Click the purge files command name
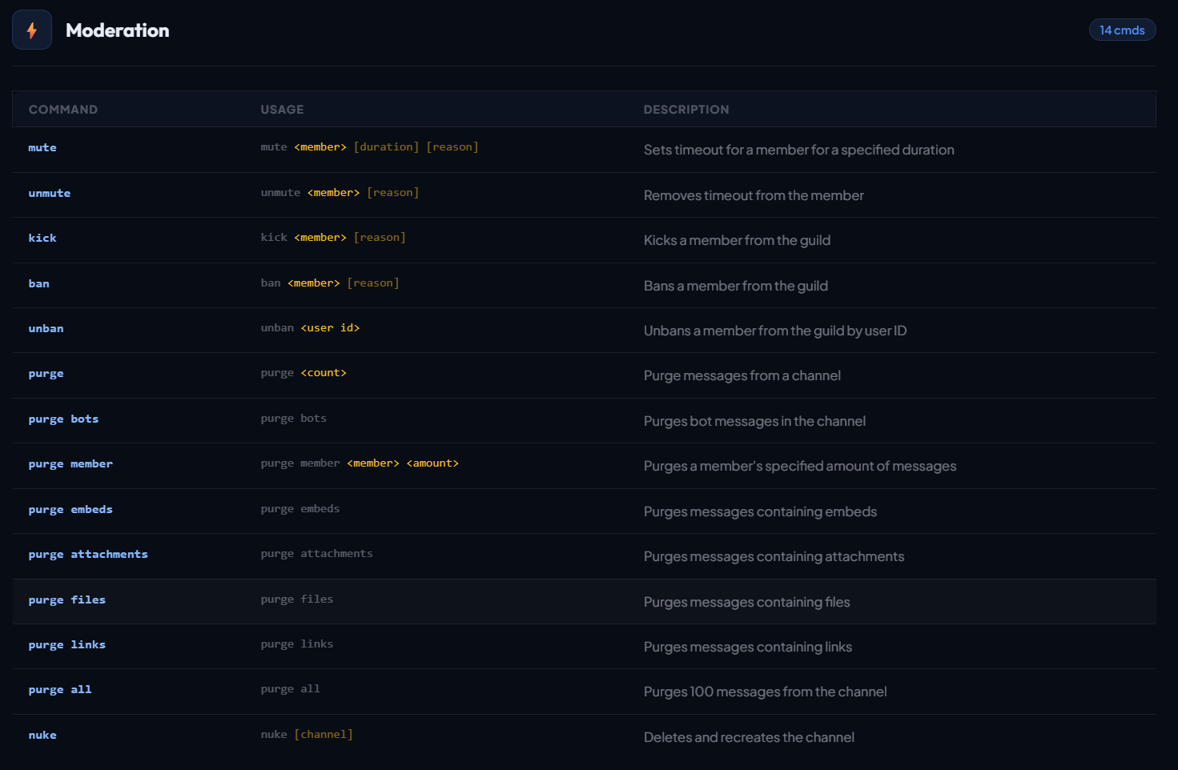The height and width of the screenshot is (770, 1178). pos(67,600)
